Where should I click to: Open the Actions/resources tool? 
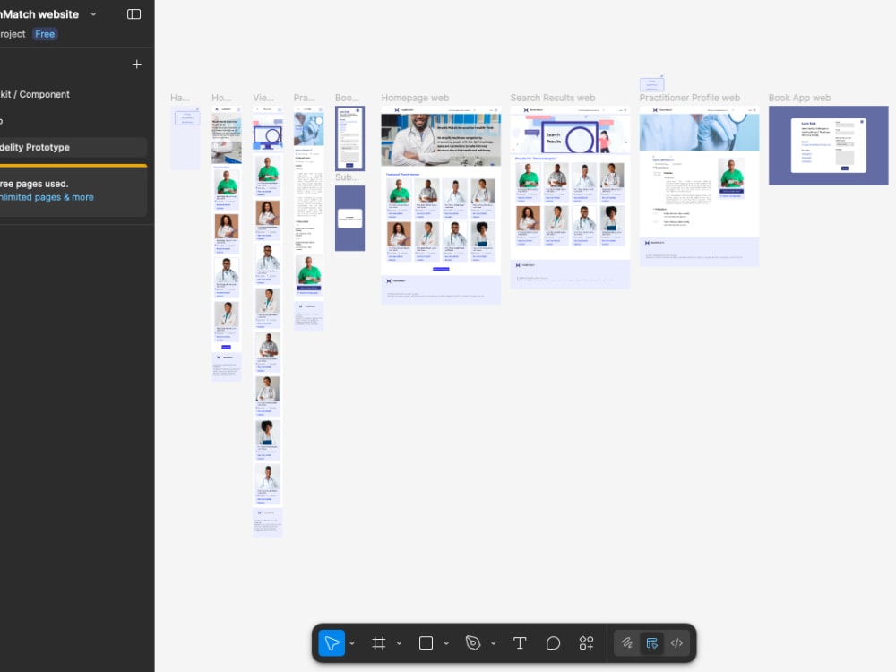pyautogui.click(x=586, y=642)
